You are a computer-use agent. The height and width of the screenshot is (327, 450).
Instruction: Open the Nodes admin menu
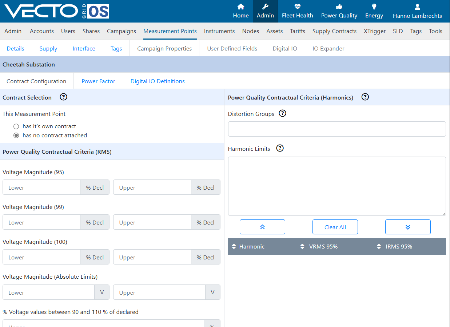coord(251,31)
